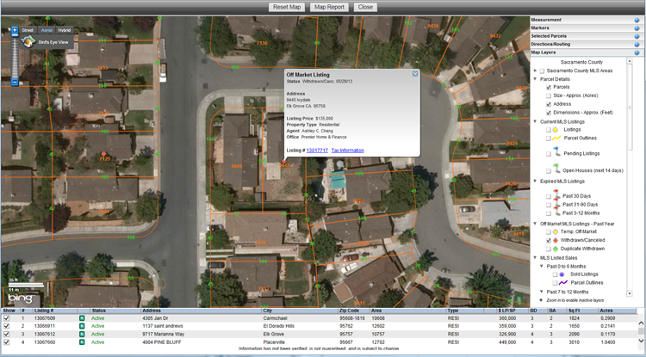Click the Open Houses flag icon
Viewport: 646px width, 357px height.
tap(556, 169)
